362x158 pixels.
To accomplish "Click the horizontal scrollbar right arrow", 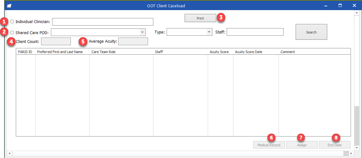I will point(351,153).
